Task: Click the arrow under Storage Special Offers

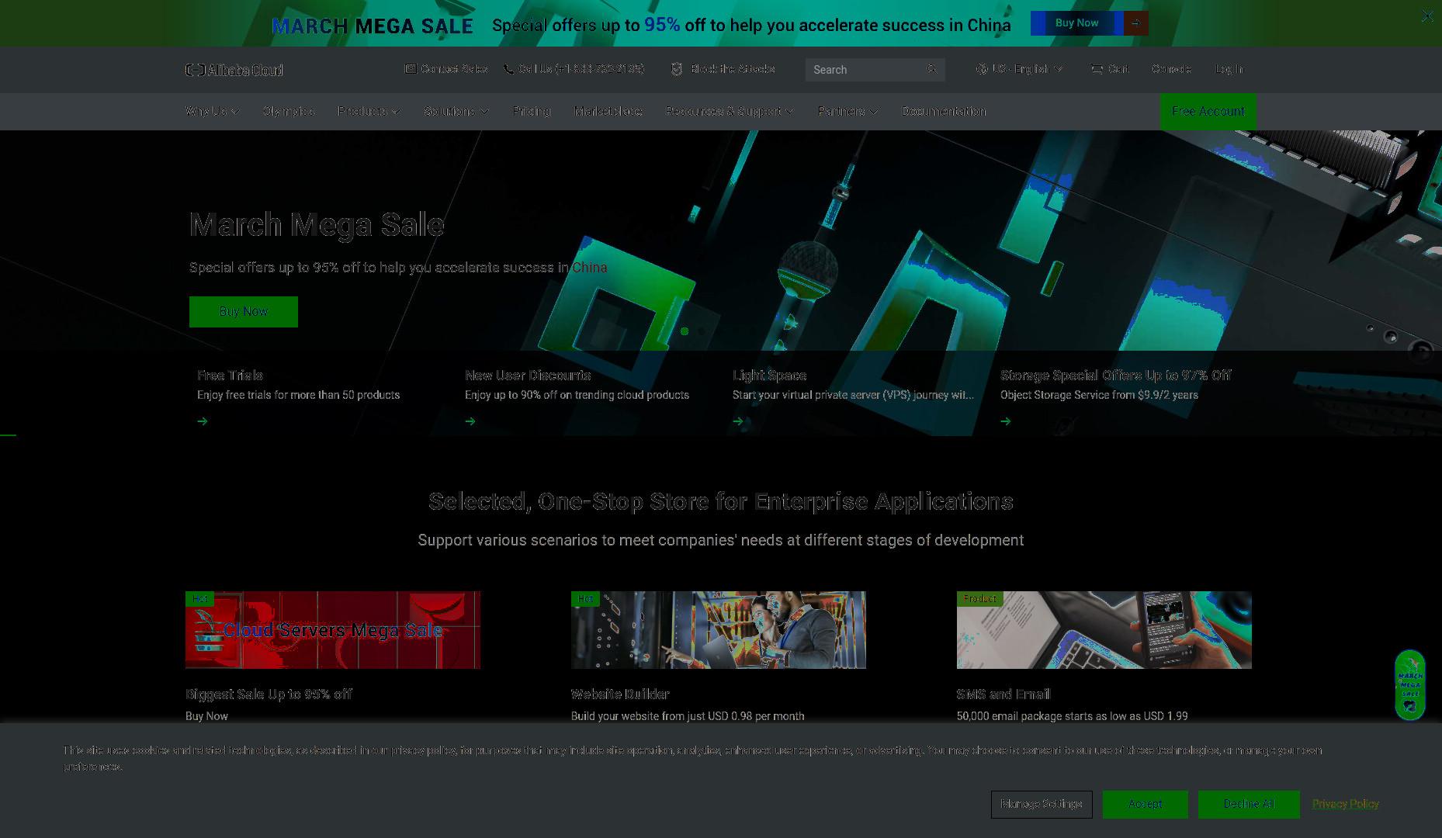Action: (x=1006, y=421)
